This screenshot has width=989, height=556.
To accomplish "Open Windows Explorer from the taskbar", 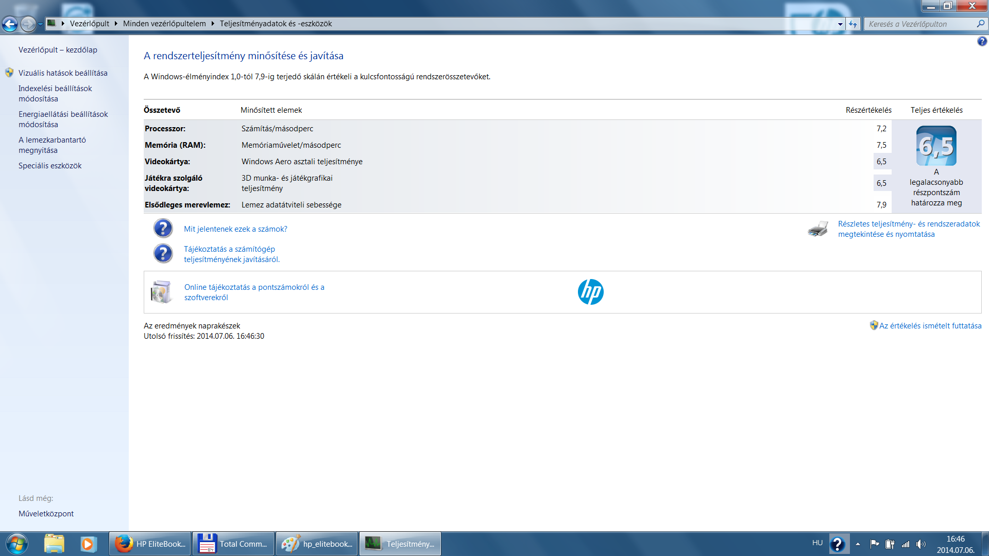I will (54, 544).
